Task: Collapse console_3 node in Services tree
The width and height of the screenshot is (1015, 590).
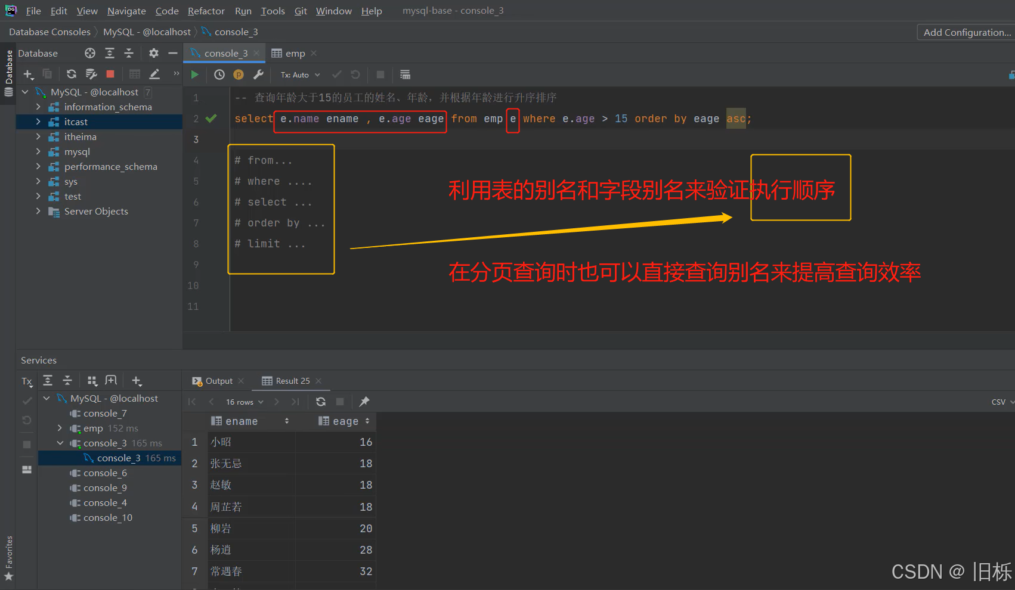Action: pyautogui.click(x=60, y=443)
